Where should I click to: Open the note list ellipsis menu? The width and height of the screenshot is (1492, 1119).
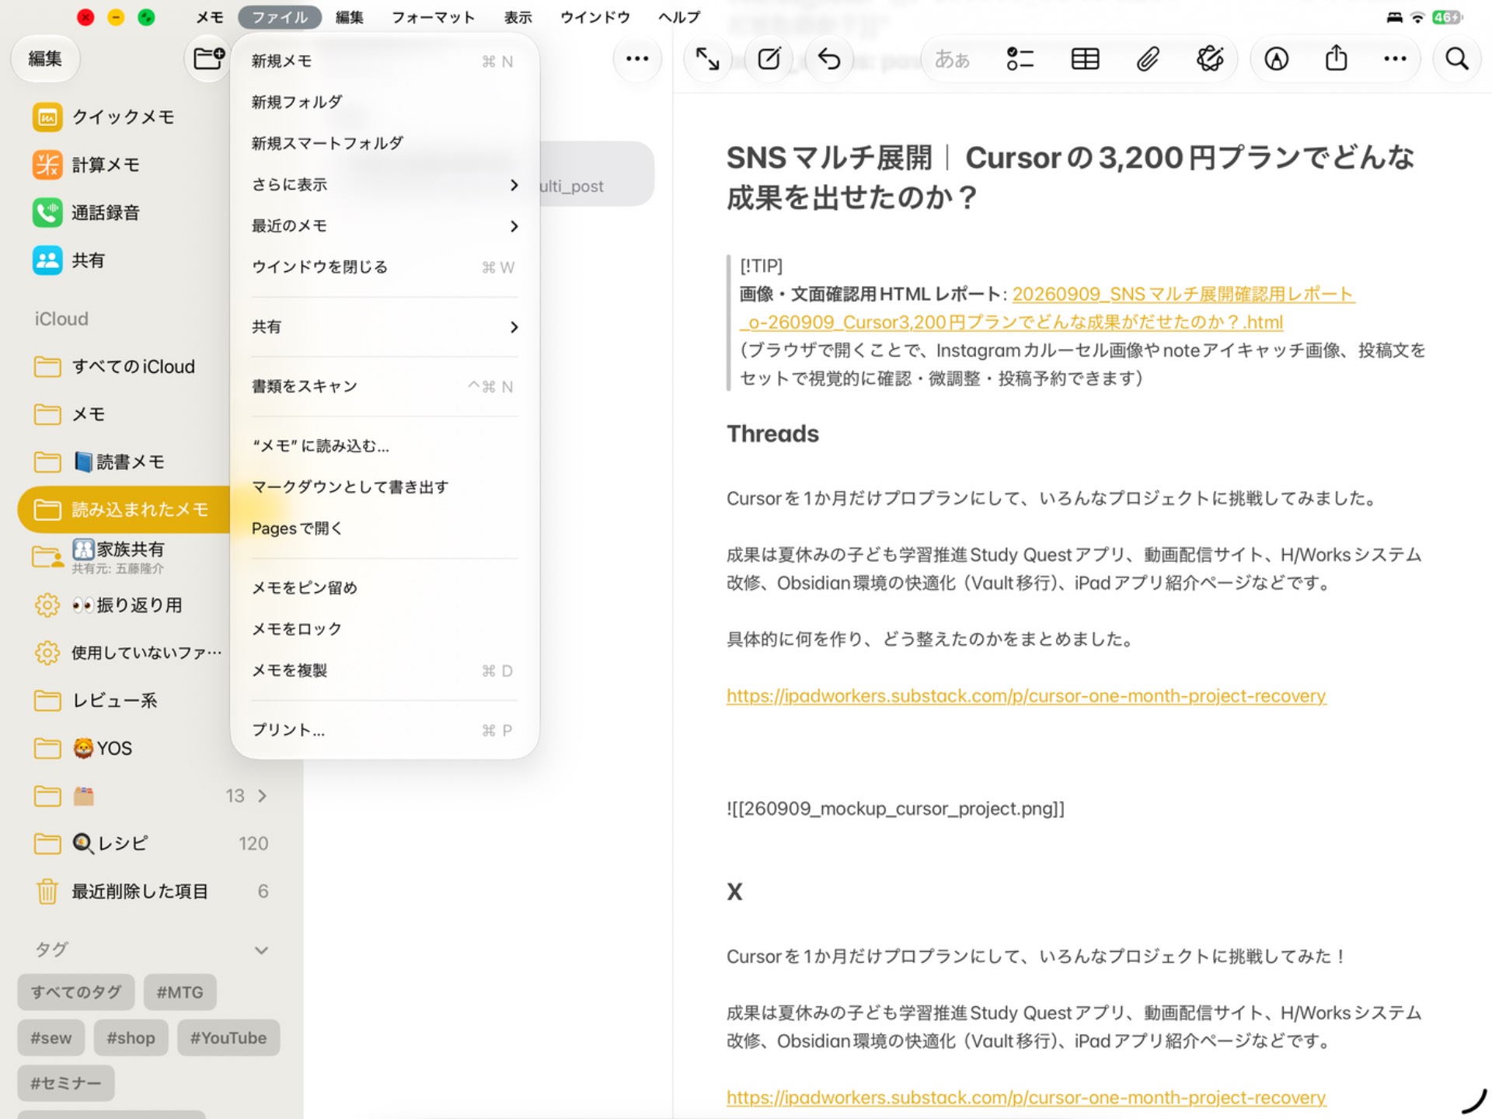tap(637, 59)
